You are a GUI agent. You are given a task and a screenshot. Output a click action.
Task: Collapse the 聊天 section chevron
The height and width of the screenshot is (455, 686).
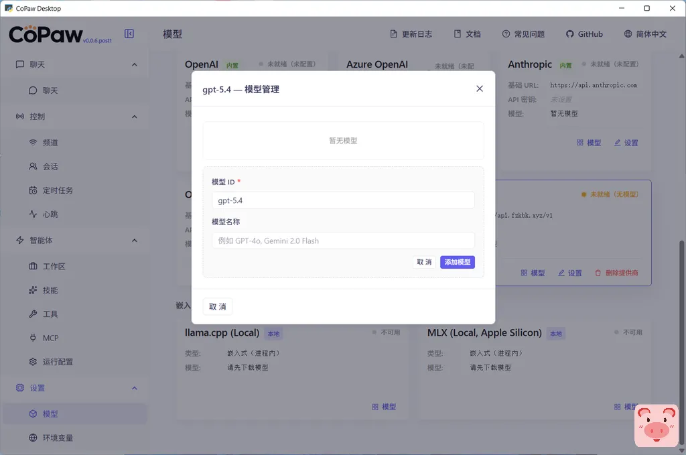point(134,65)
